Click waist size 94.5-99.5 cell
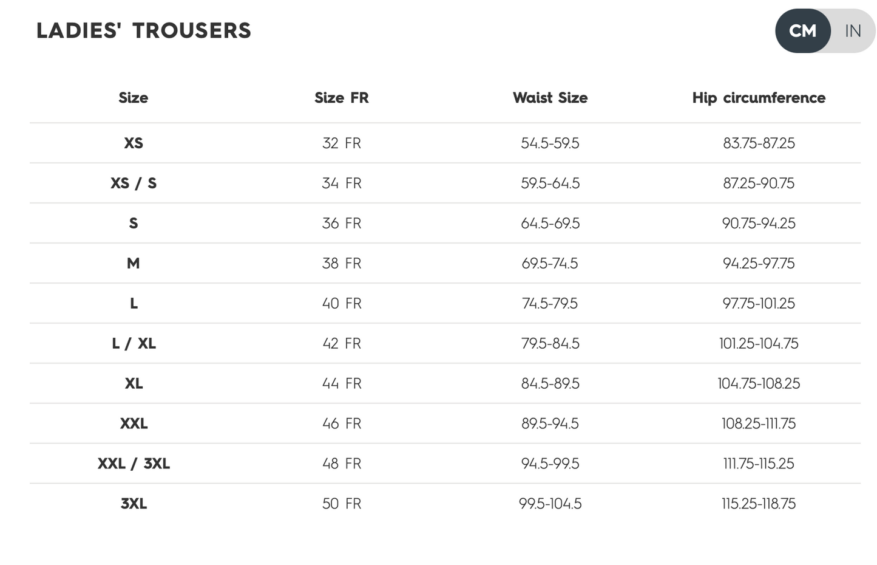 (550, 464)
